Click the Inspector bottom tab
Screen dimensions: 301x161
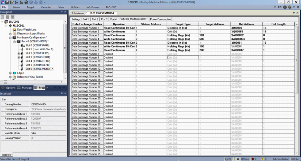pos(6,155)
